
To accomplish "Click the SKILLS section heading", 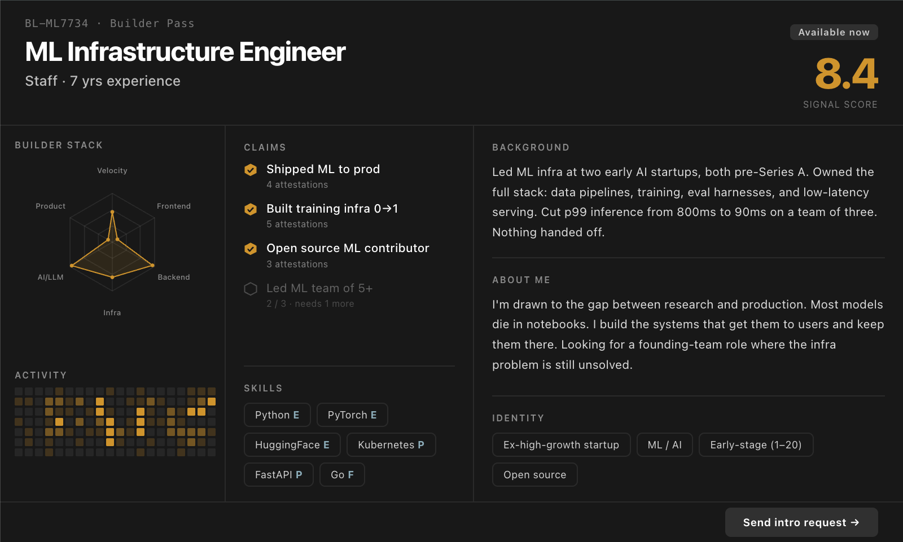I will pyautogui.click(x=263, y=389).
